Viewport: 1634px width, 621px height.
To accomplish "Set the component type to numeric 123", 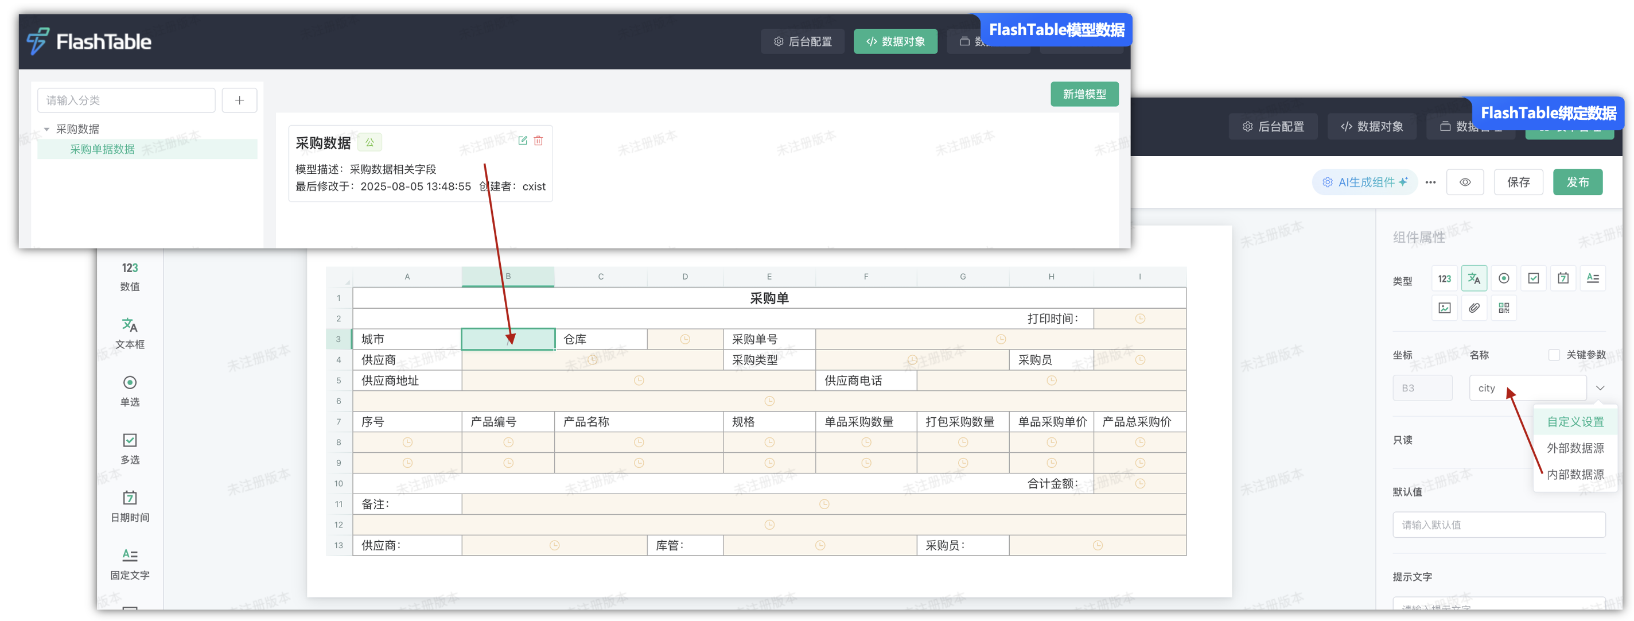I will [1444, 278].
